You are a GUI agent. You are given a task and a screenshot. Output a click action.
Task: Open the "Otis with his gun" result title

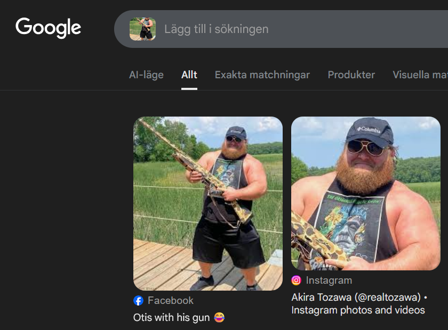tap(171, 317)
